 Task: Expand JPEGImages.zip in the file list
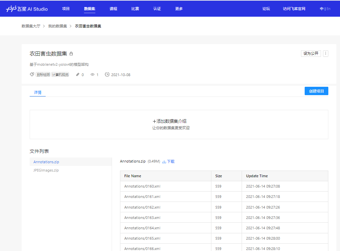point(46,170)
